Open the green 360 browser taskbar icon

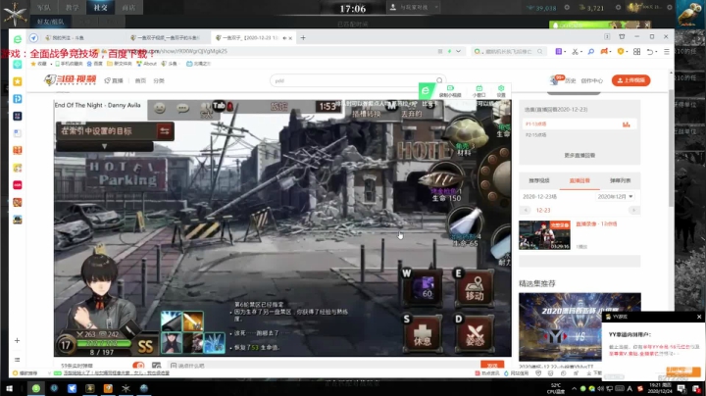tap(36, 388)
